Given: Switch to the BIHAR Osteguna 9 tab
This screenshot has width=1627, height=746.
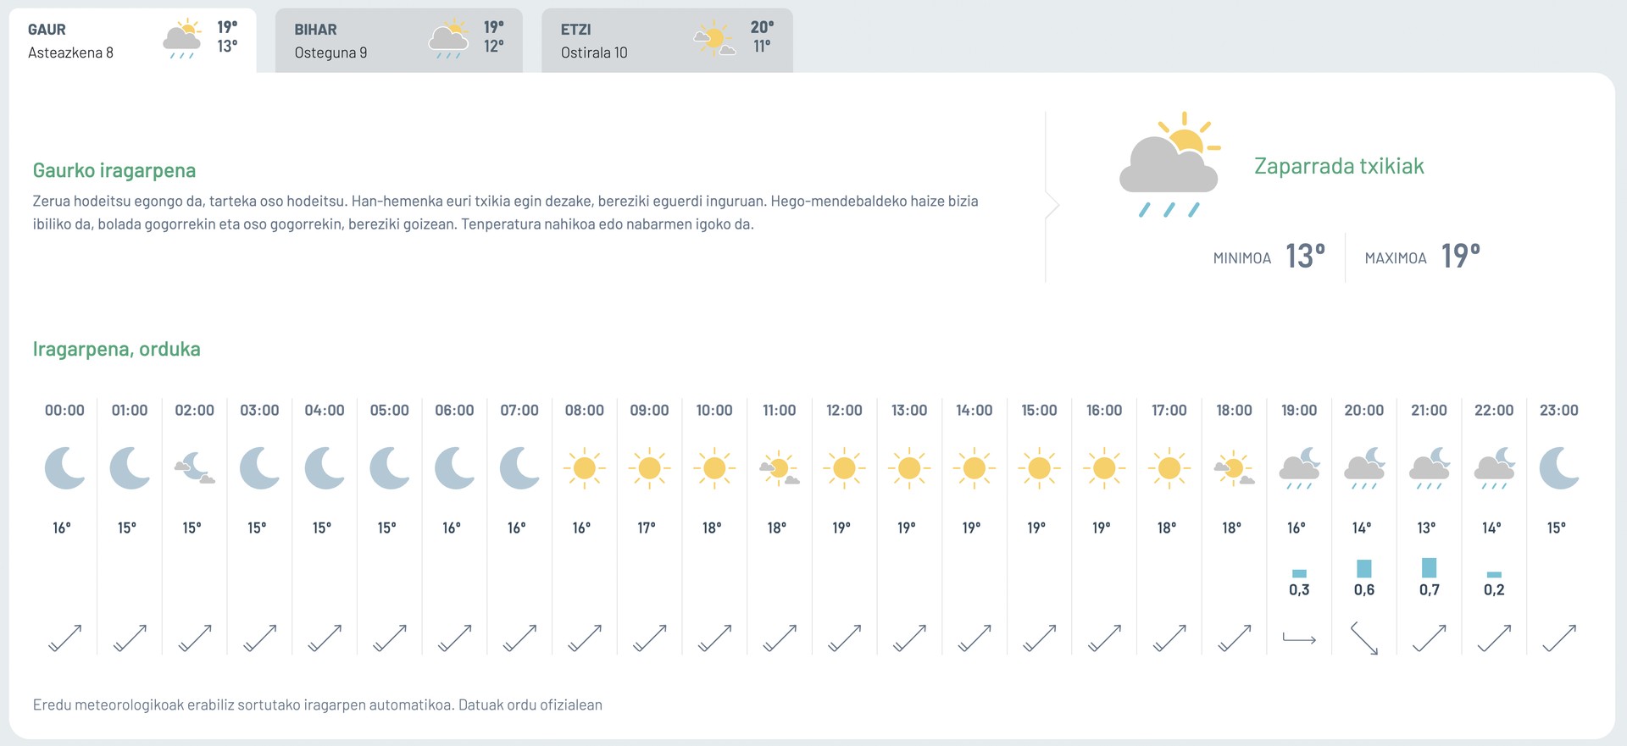Looking at the screenshot, I should 398,41.
